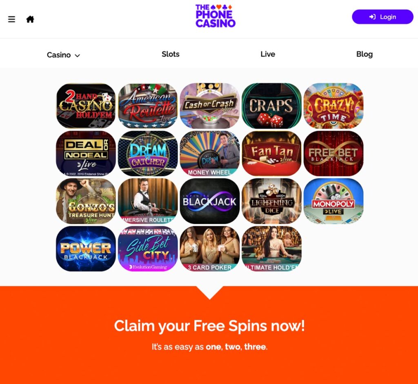Launch 2 Hand Casino Hold'em game
The image size is (418, 384).
click(x=86, y=106)
